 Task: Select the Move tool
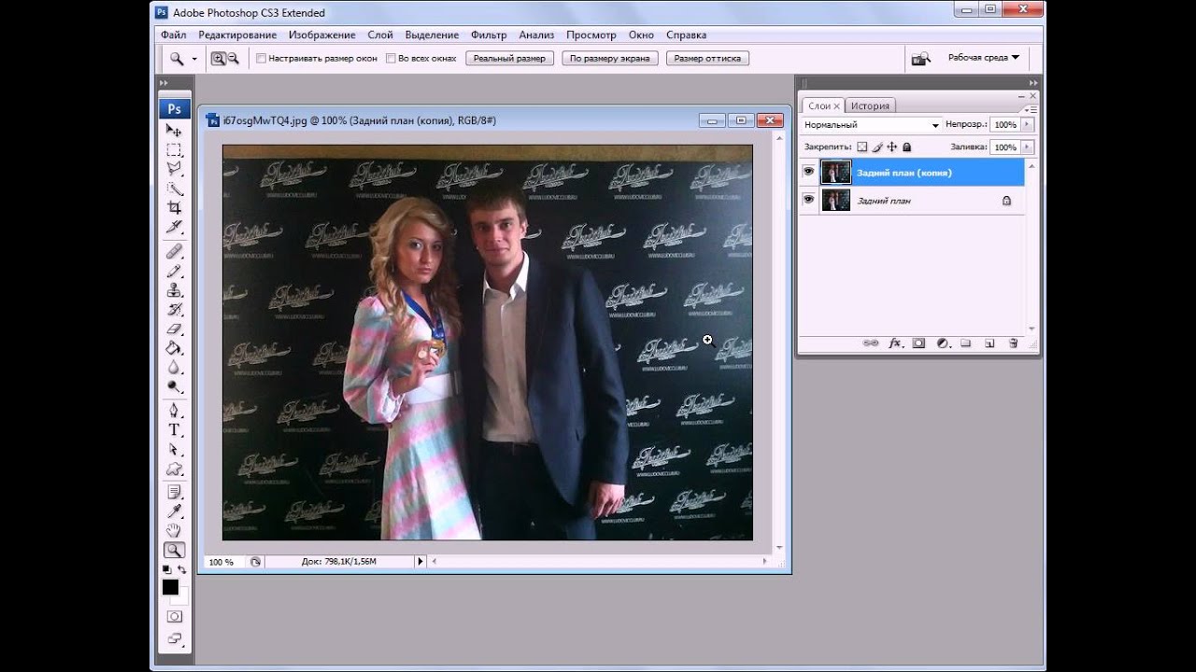click(175, 130)
